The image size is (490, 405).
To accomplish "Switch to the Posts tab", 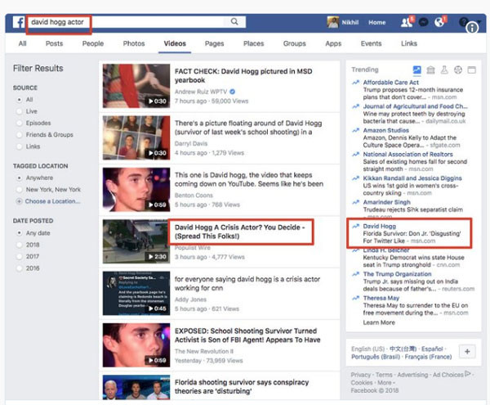I will [55, 43].
